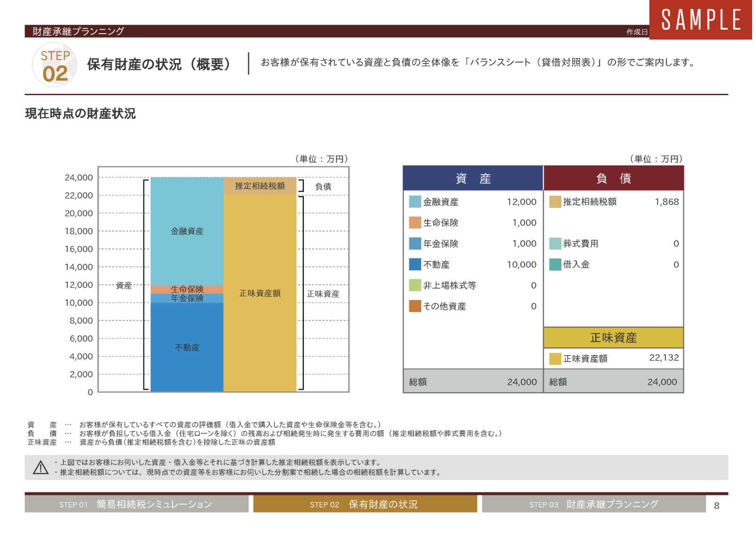Click the unit label above the table
This screenshot has width=754, height=537.
click(656, 159)
